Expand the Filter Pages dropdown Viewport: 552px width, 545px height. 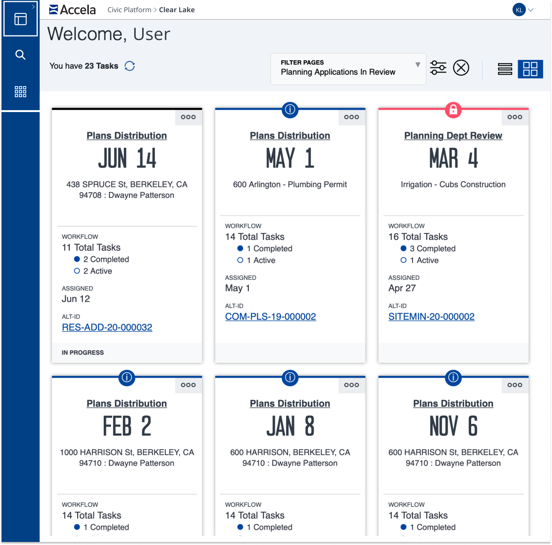(418, 65)
